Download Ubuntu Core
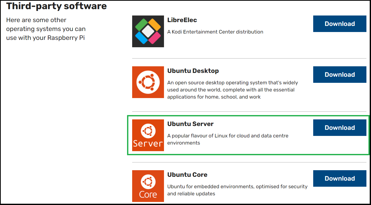Image resolution: width=371 pixels, height=205 pixels. pyautogui.click(x=340, y=178)
